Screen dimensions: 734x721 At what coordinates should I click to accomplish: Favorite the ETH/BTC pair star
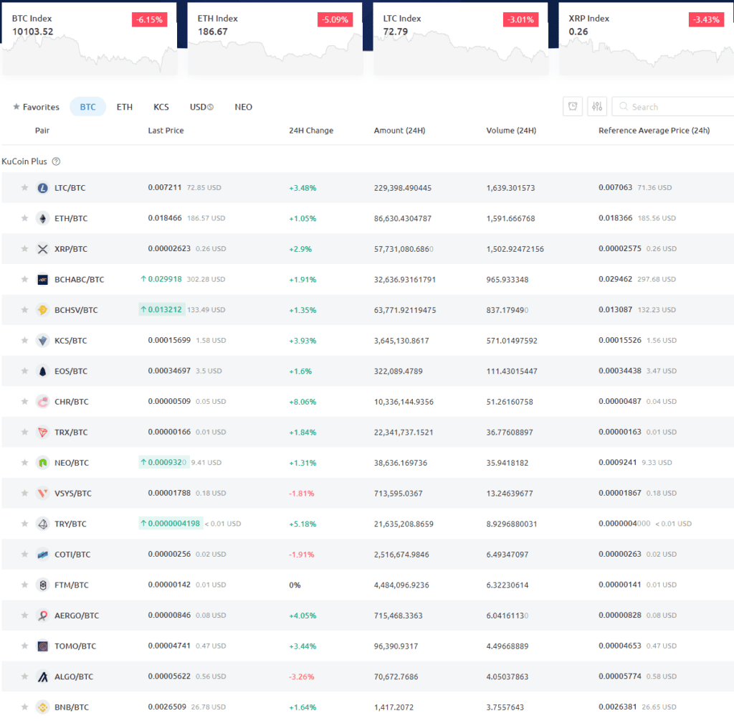coord(24,218)
